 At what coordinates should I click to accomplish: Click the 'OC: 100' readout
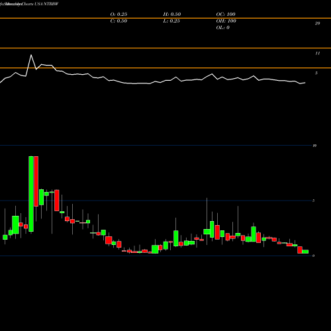[x=226, y=14]
